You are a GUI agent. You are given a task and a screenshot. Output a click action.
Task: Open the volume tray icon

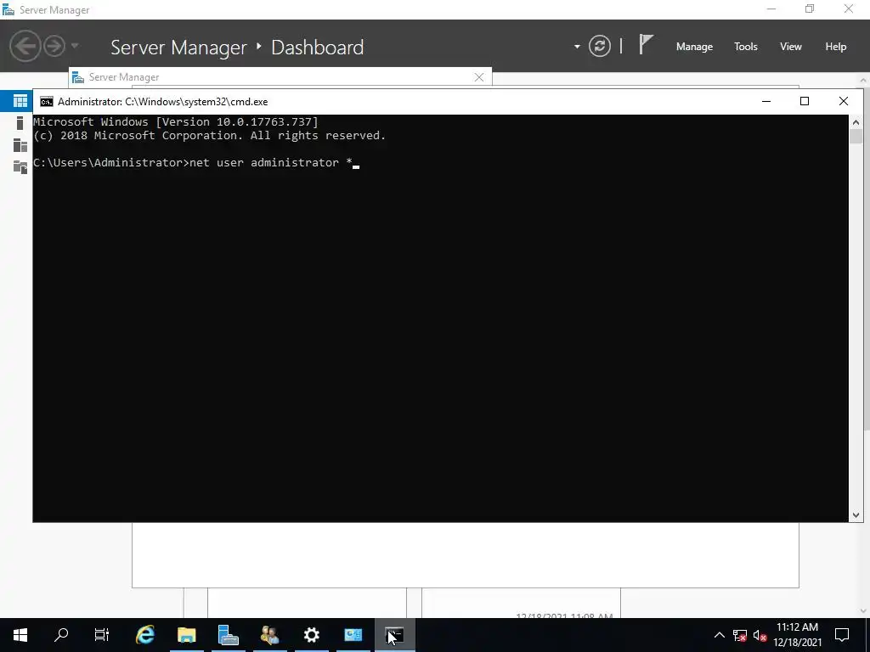[760, 635]
